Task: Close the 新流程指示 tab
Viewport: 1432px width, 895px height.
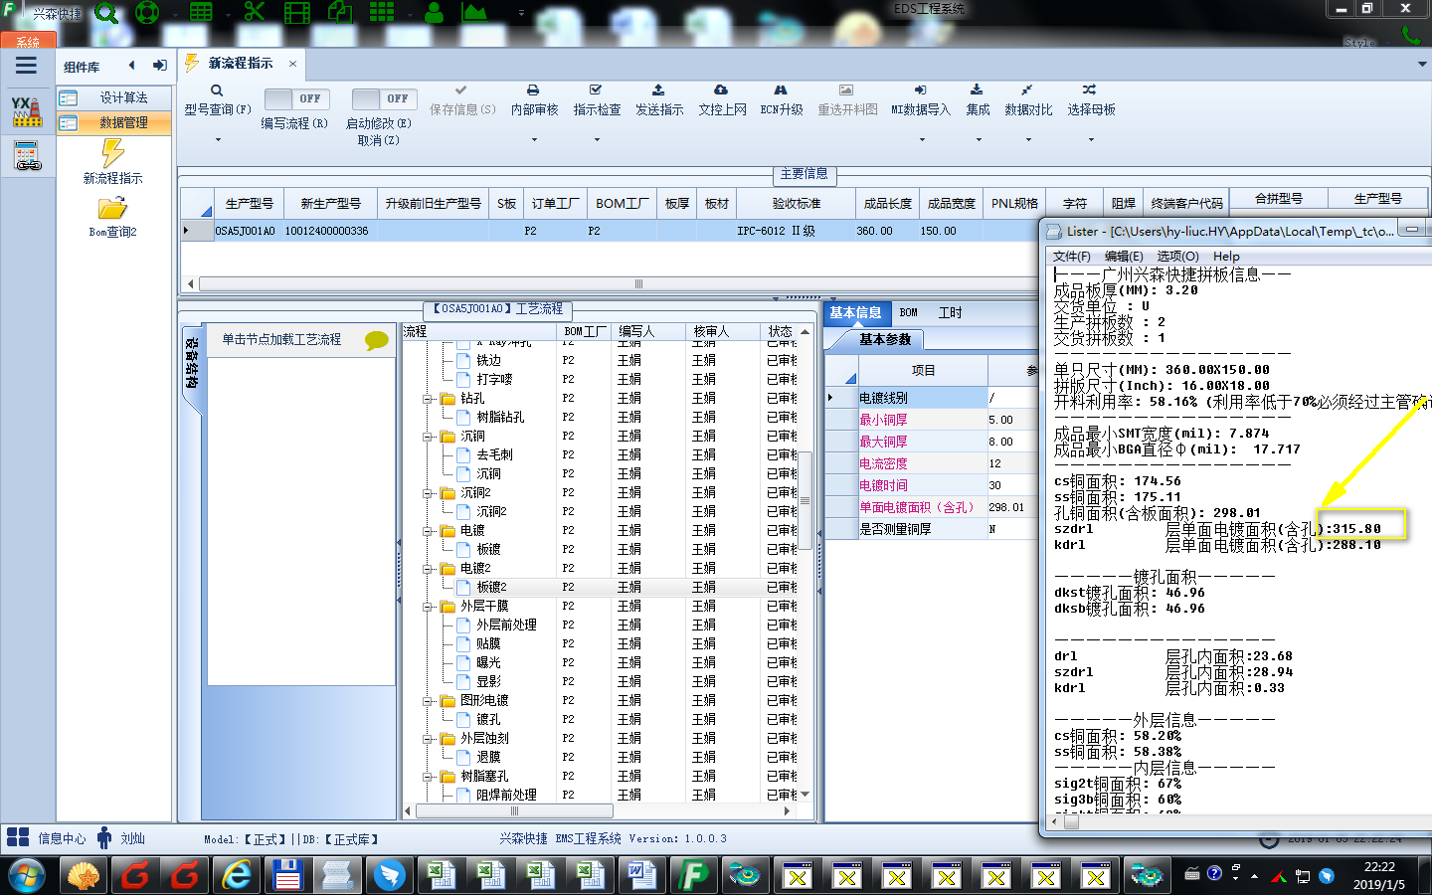Action: tap(292, 64)
